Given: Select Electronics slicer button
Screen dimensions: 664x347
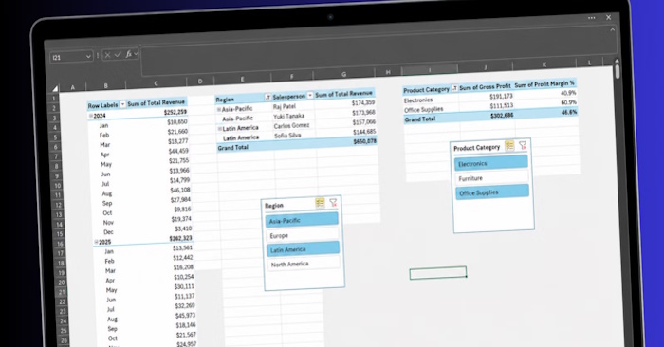Looking at the screenshot, I should coord(491,163).
